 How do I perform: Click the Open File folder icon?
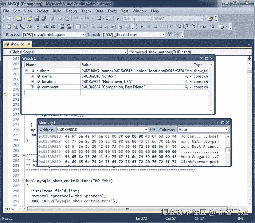(x=29, y=18)
